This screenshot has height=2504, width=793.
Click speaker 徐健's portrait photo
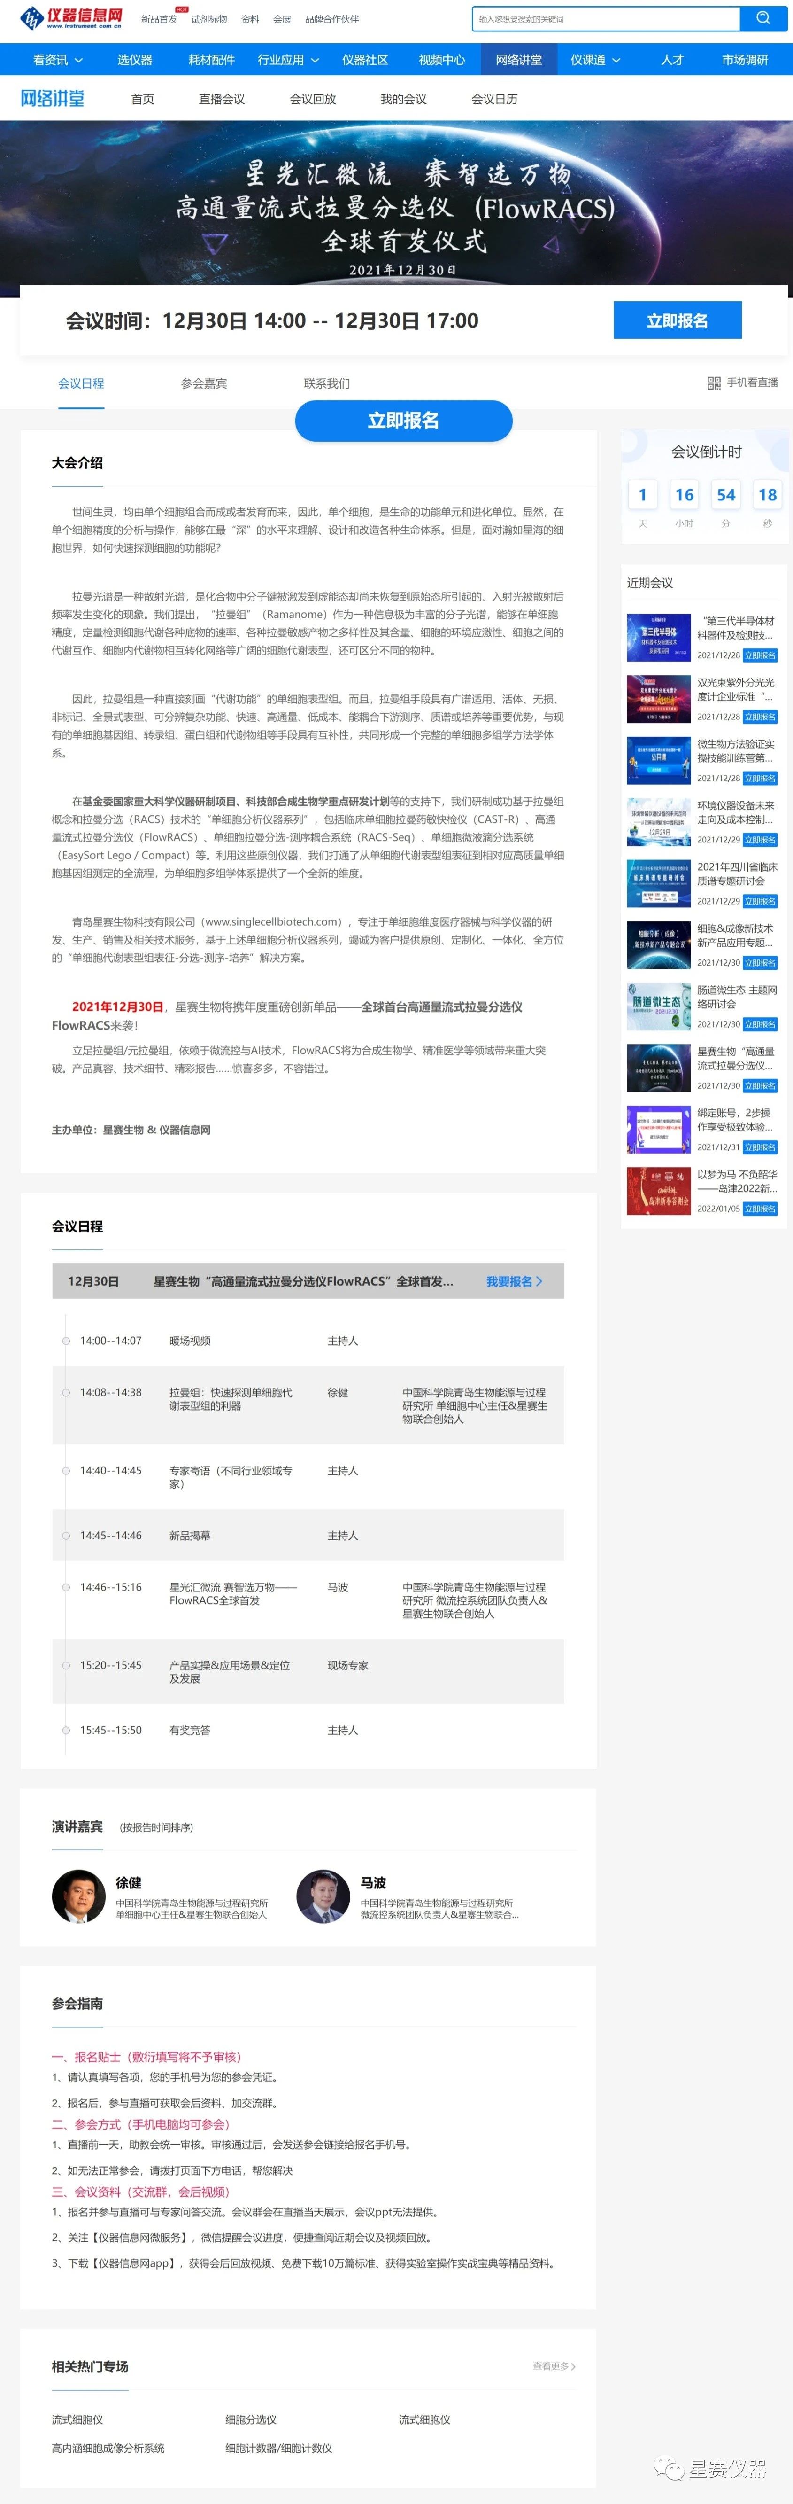79,1896
